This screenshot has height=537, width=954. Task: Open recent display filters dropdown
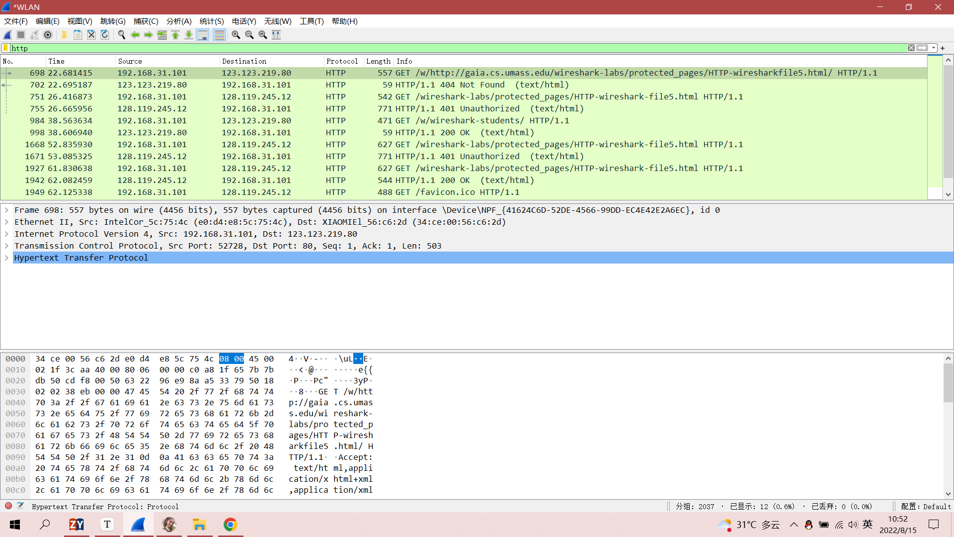[x=934, y=48]
